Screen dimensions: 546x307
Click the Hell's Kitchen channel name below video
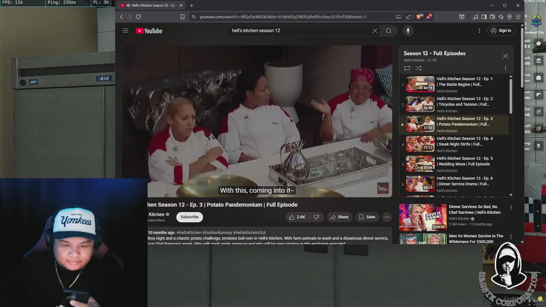click(x=156, y=214)
